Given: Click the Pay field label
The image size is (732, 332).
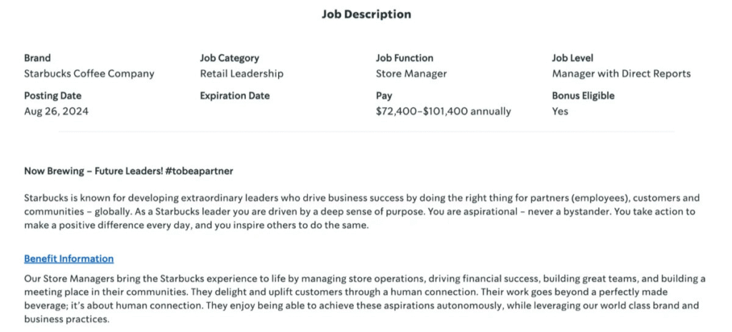Looking at the screenshot, I should coord(384,96).
